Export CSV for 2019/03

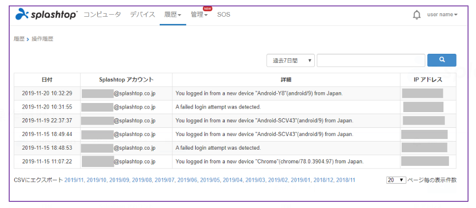[256, 180]
